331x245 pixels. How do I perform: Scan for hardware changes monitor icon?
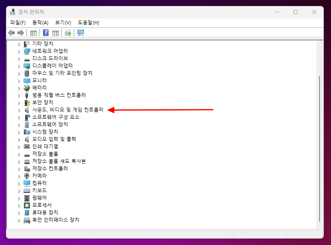(x=81, y=33)
